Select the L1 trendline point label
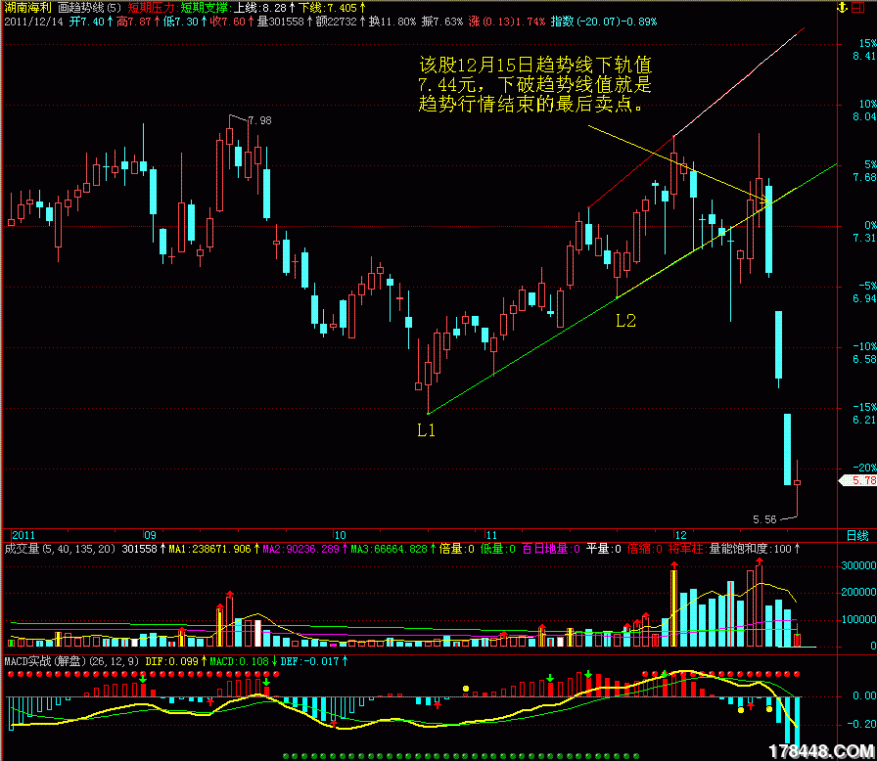Viewport: 877px width, 761px height. 426,430
